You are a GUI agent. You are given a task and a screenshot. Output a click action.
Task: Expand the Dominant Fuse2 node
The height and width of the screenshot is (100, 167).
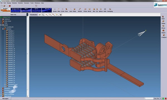5,86
